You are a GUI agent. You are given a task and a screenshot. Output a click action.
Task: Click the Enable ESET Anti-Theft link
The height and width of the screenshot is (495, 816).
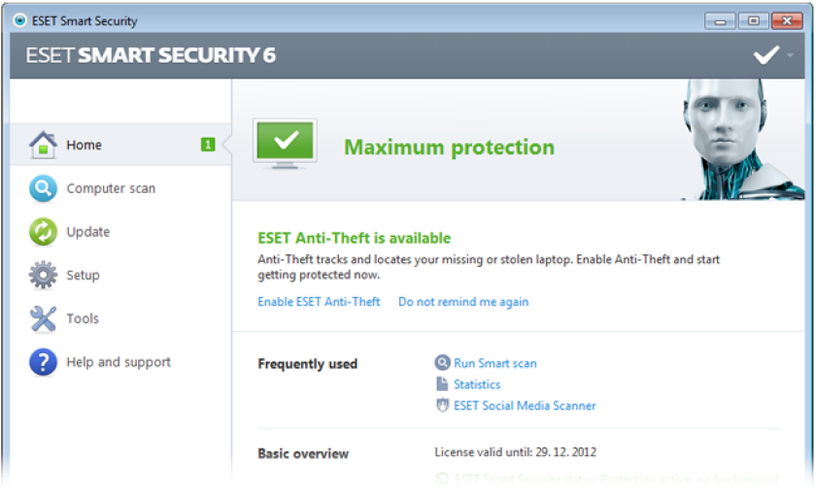[x=319, y=302]
